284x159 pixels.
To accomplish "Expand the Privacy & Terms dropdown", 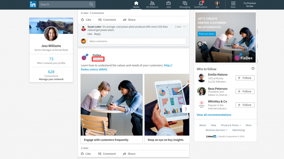I will 231,125.
